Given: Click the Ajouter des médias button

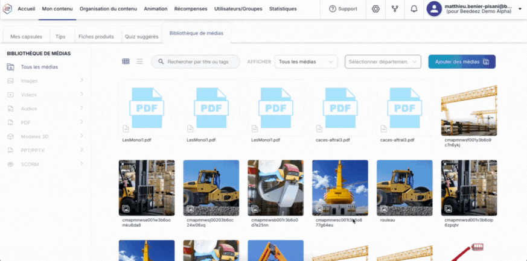Looking at the screenshot, I should 461,61.
